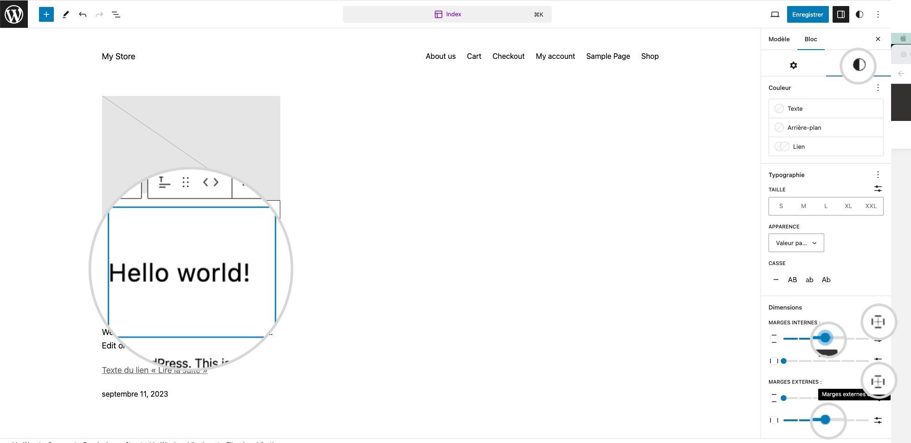Image resolution: width=911 pixels, height=443 pixels.
Task: Select no letter case (dash icon)
Action: 776,279
